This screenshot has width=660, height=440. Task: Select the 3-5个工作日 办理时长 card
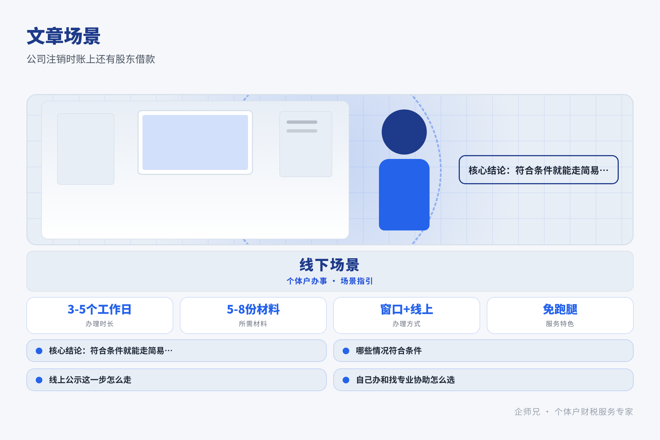pos(100,315)
